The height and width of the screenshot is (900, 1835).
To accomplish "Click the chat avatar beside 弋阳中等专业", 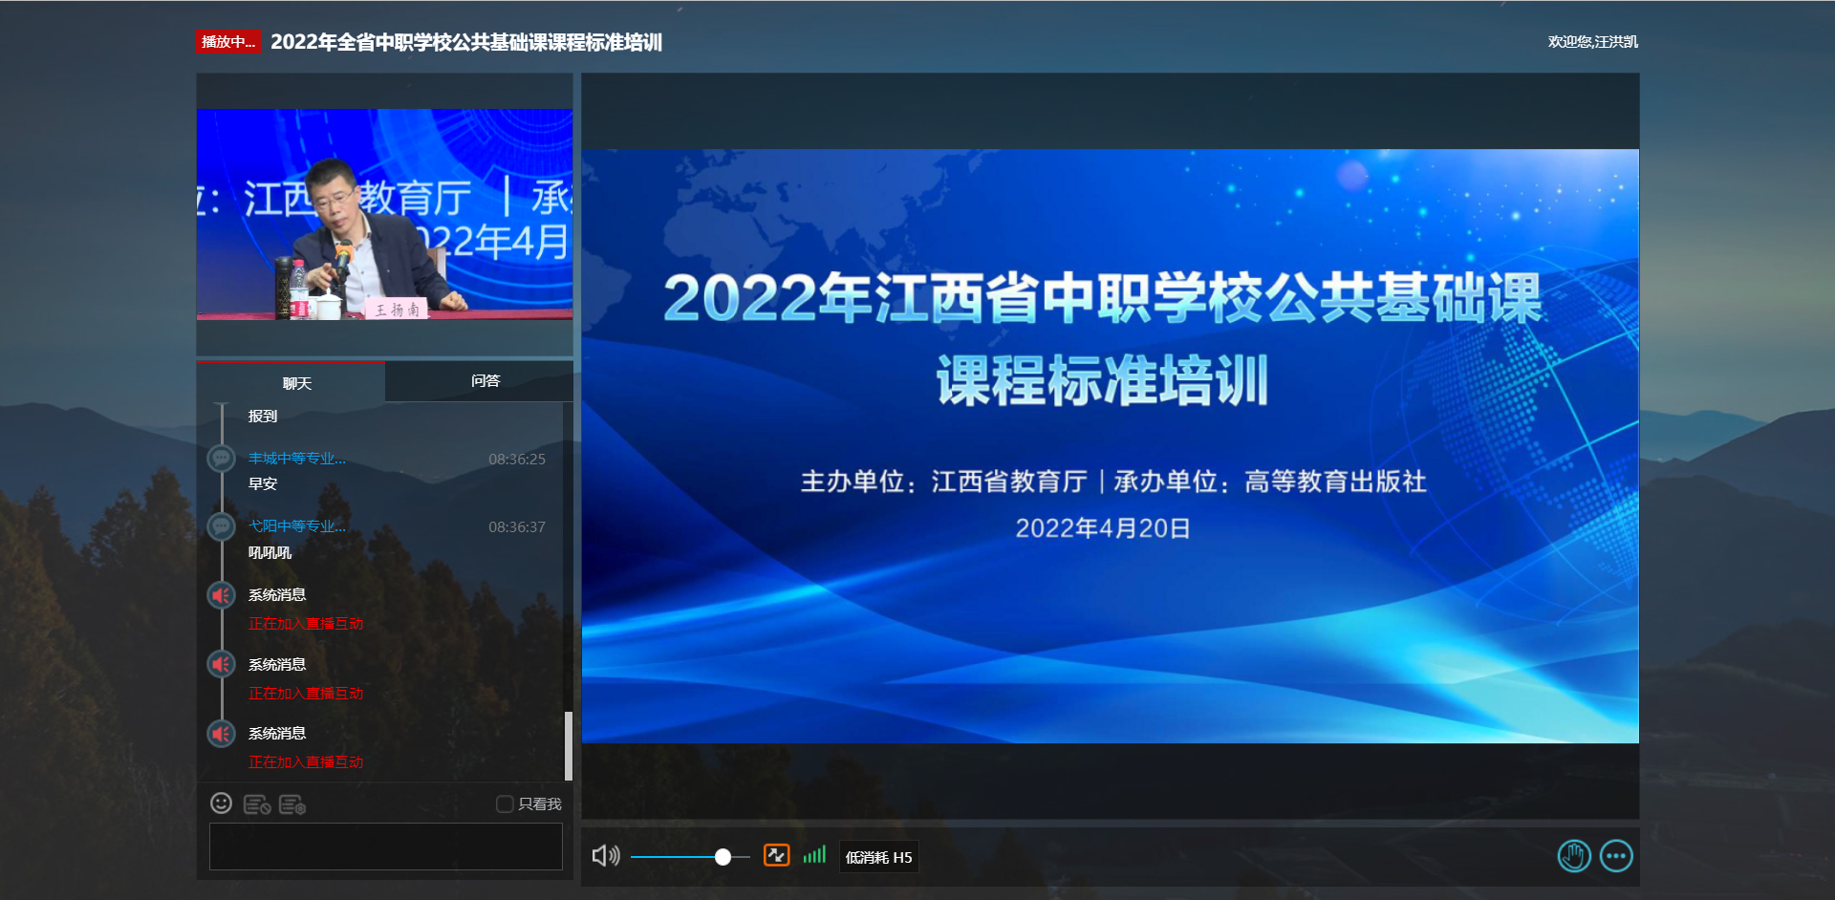I will (x=222, y=526).
